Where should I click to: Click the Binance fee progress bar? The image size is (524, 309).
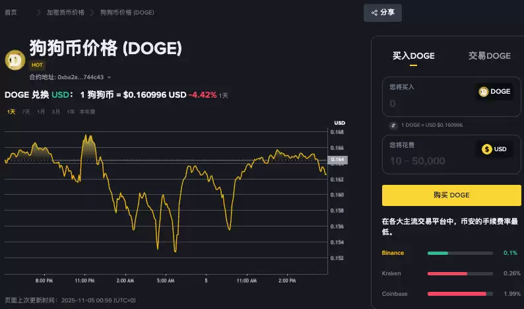coord(459,253)
